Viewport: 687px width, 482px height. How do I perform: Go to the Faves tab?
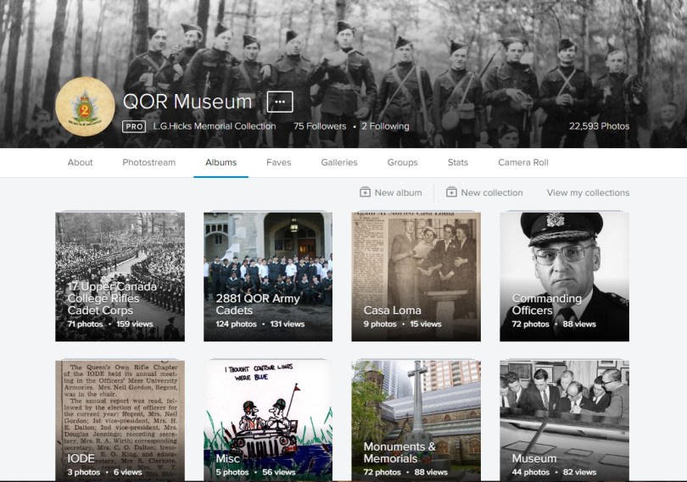tap(278, 163)
